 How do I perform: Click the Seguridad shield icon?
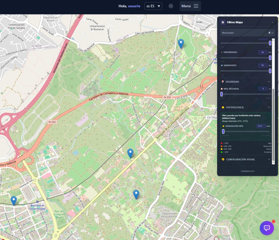(x=222, y=82)
